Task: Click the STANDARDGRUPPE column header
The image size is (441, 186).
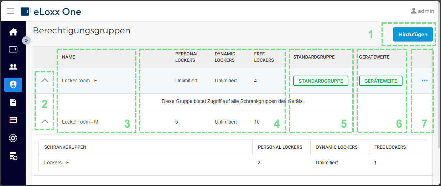Action: tap(314, 57)
